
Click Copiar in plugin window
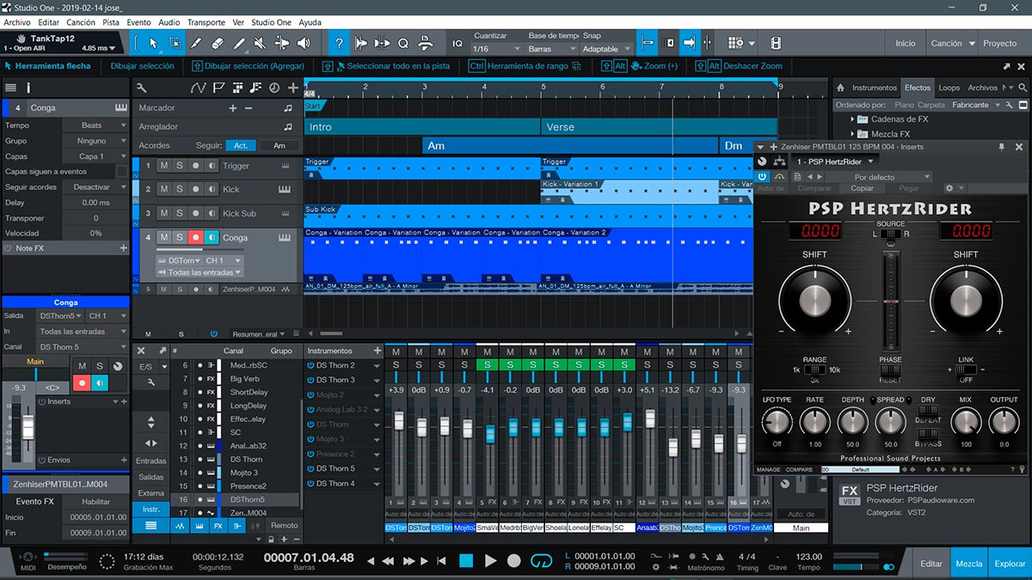862,189
